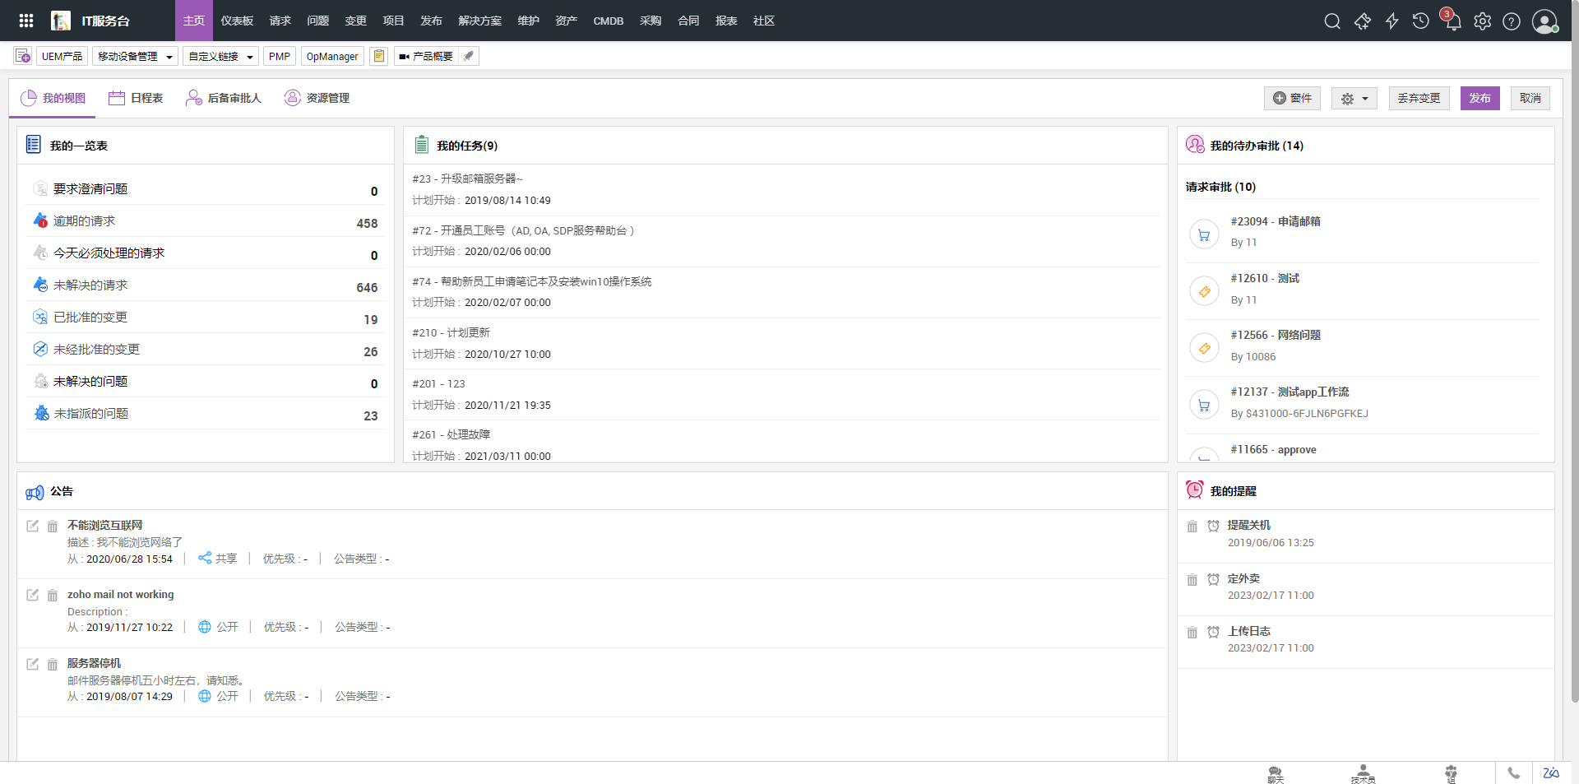This screenshot has height=784, width=1579.
Task: Open the history clock icon in header
Action: pos(1420,21)
